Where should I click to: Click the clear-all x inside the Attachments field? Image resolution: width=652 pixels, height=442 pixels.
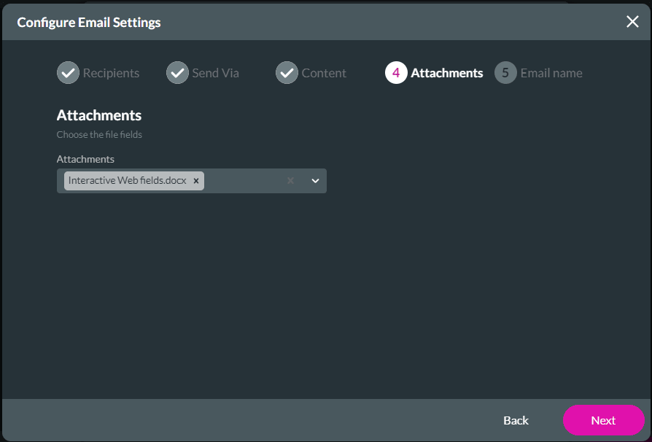[x=290, y=180]
